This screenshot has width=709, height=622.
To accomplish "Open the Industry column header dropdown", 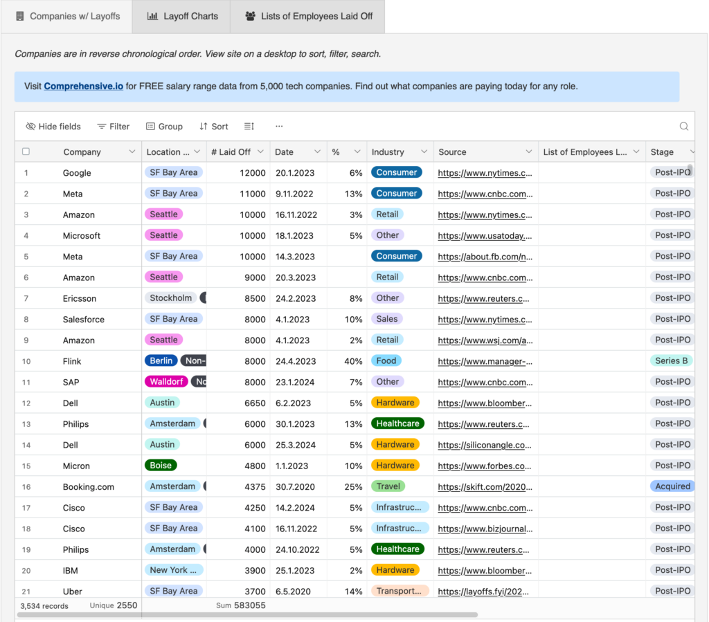I will pyautogui.click(x=424, y=152).
